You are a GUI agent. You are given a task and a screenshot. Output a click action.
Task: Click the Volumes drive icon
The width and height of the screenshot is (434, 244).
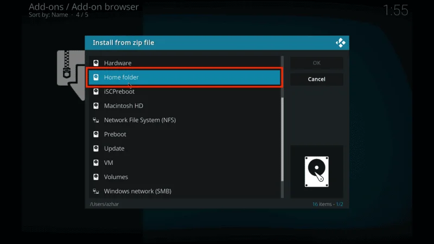(96, 177)
